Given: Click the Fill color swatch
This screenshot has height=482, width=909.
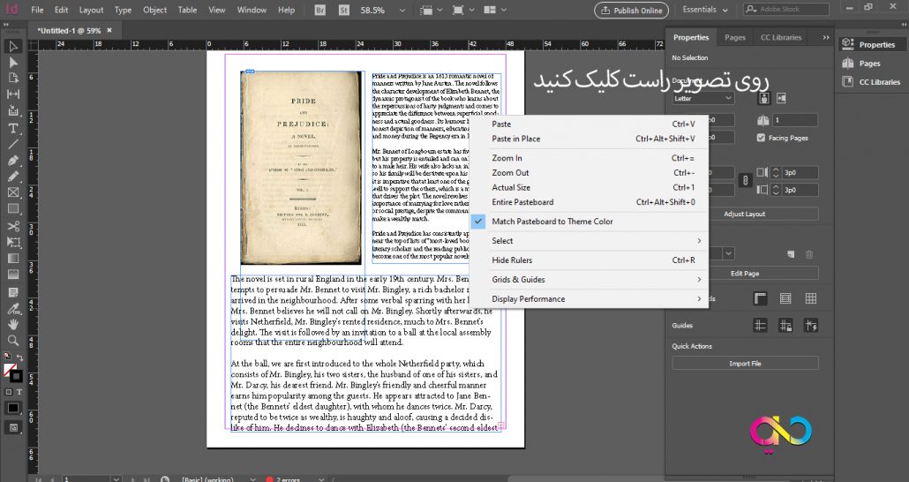Looking at the screenshot, I should click(10, 370).
